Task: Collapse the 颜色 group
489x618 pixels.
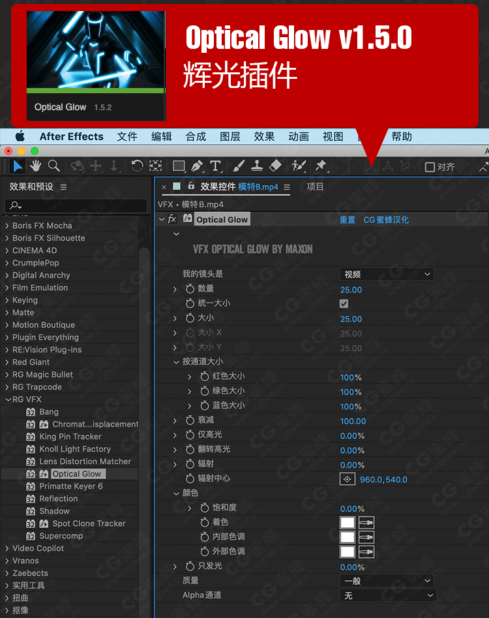Action: (x=176, y=493)
